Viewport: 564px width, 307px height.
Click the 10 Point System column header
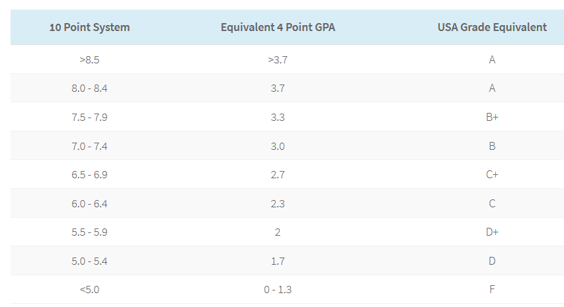(89, 27)
